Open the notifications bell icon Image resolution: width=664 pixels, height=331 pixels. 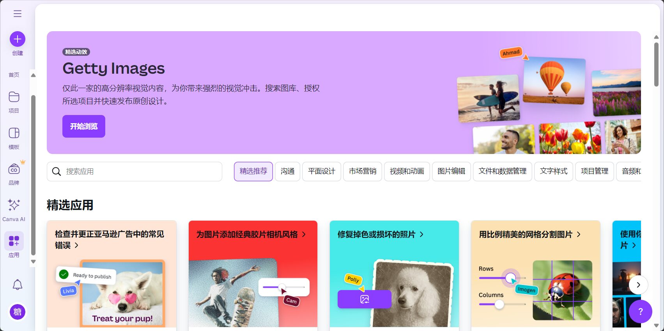tap(18, 285)
